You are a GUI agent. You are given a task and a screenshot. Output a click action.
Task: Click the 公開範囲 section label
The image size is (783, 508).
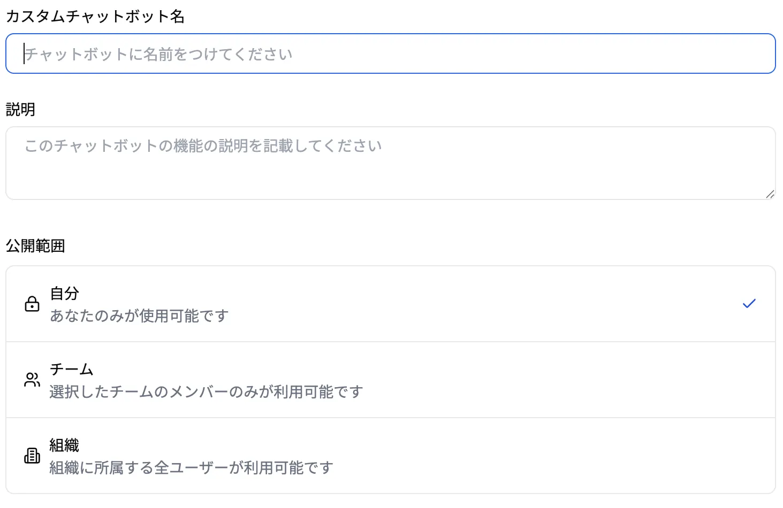pos(35,246)
